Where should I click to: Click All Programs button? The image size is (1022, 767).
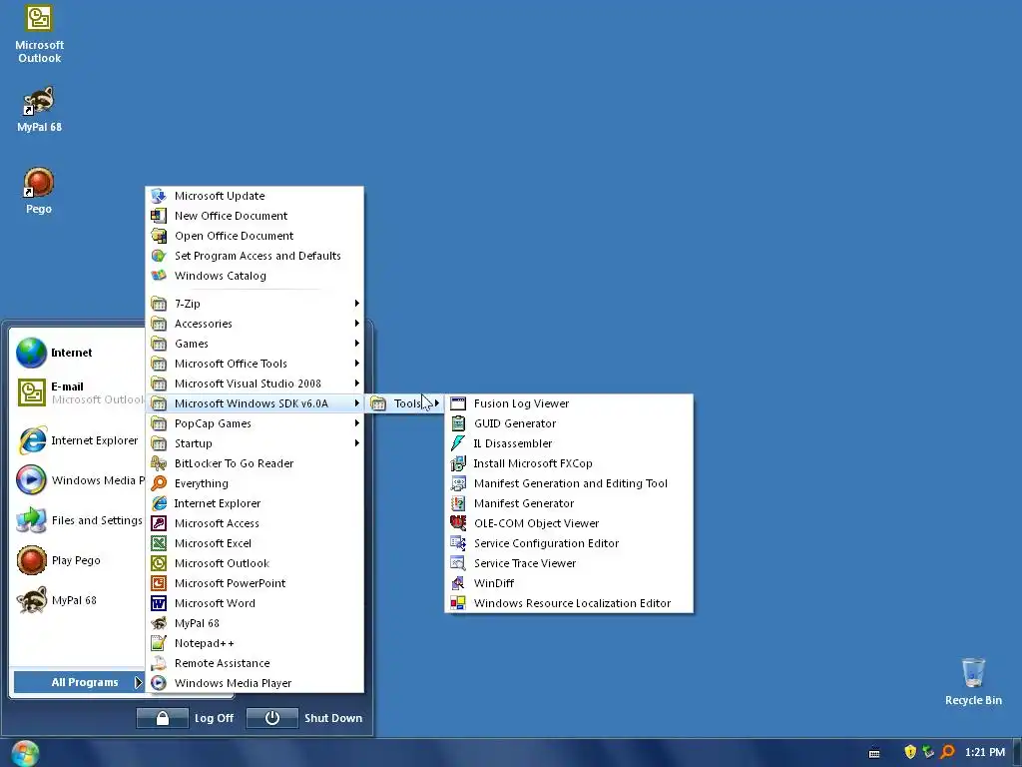pyautogui.click(x=78, y=682)
